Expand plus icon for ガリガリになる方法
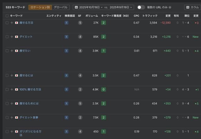This screenshot has height=139, width=201. pyautogui.click(x=12, y=131)
